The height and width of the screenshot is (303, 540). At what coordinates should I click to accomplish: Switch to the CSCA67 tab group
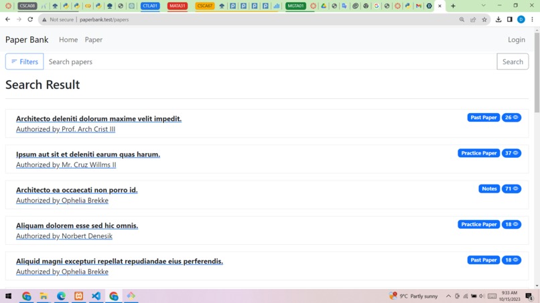coord(204,6)
